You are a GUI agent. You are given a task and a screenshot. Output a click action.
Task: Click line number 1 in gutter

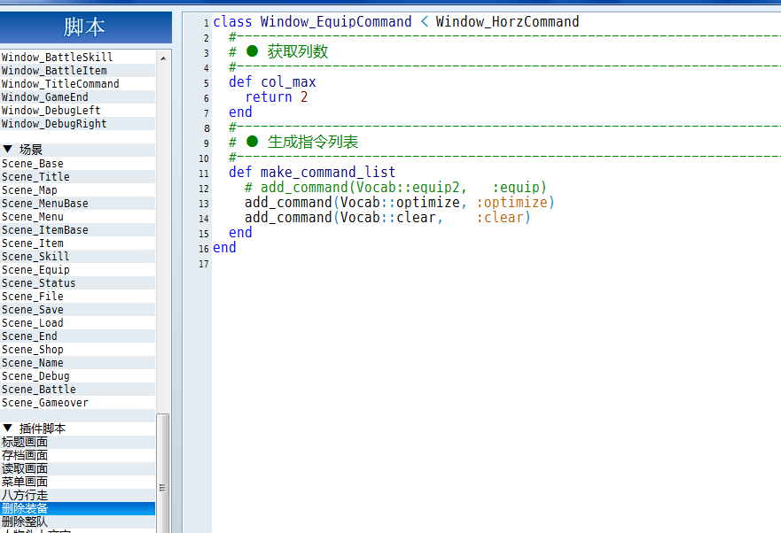[x=207, y=23]
